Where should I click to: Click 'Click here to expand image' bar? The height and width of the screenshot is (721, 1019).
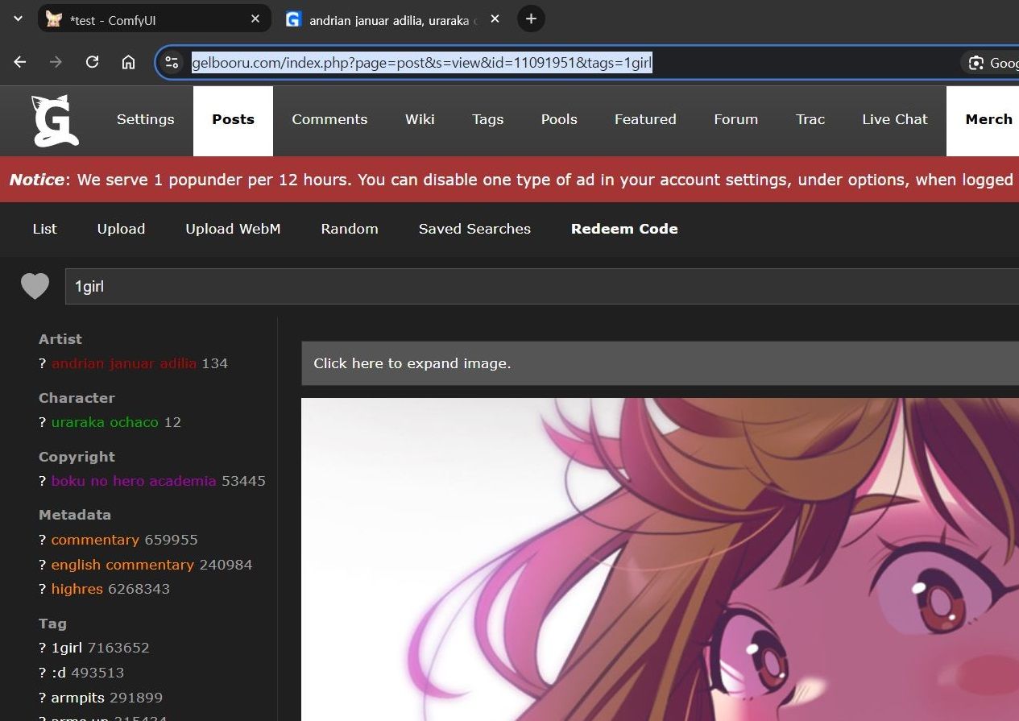pyautogui.click(x=661, y=363)
